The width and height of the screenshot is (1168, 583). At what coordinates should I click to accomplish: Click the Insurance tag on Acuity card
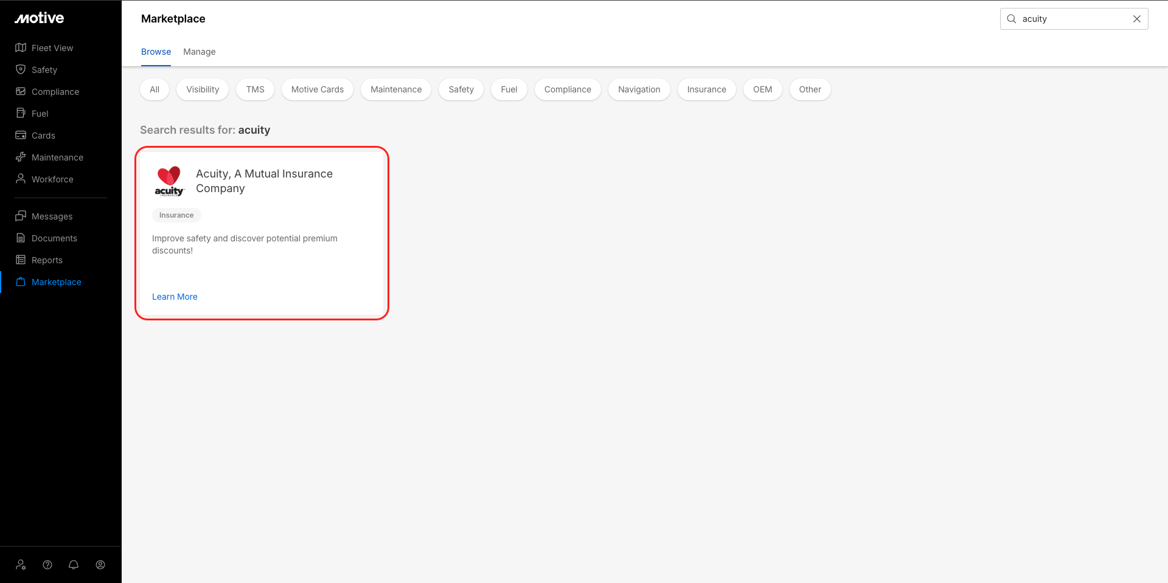176,215
